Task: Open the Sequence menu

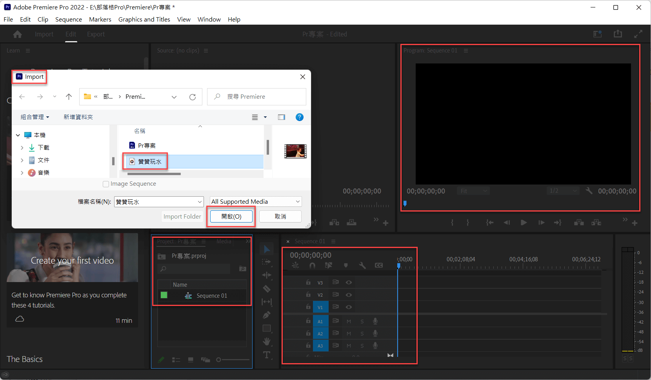Action: (x=69, y=19)
